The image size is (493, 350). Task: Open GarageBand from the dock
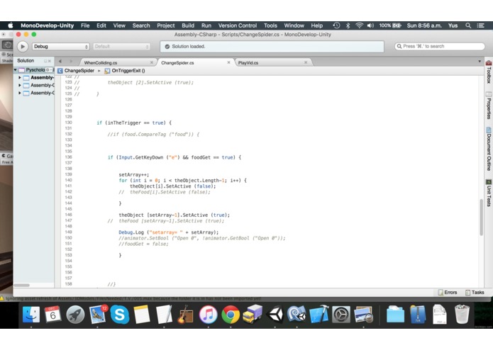(x=186, y=315)
